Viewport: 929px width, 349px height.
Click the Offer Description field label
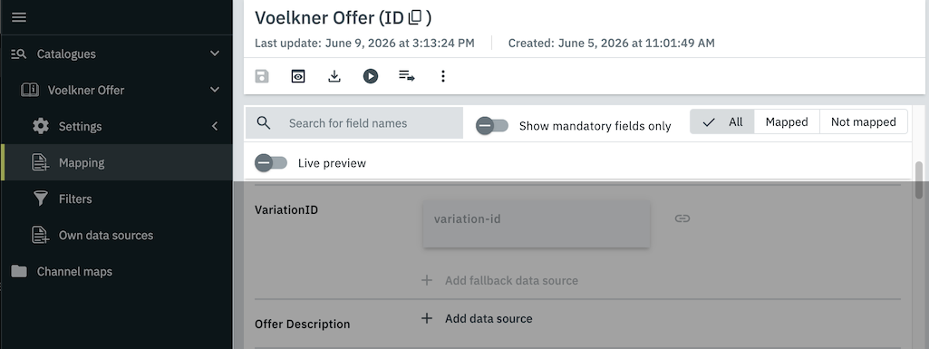(302, 325)
